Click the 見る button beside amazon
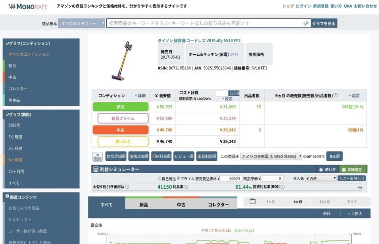Screen dimensions: 379x244 [x=335, y=156]
